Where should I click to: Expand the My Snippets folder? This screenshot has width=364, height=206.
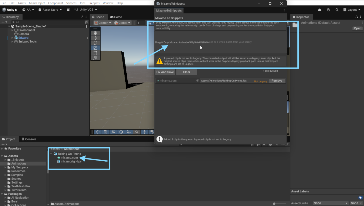tap(6, 167)
